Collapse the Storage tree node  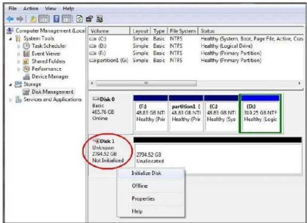click(x=10, y=85)
